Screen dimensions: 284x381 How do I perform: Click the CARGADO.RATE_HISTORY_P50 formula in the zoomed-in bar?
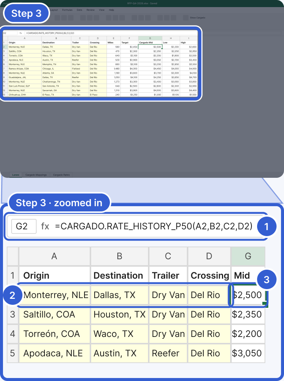click(154, 226)
